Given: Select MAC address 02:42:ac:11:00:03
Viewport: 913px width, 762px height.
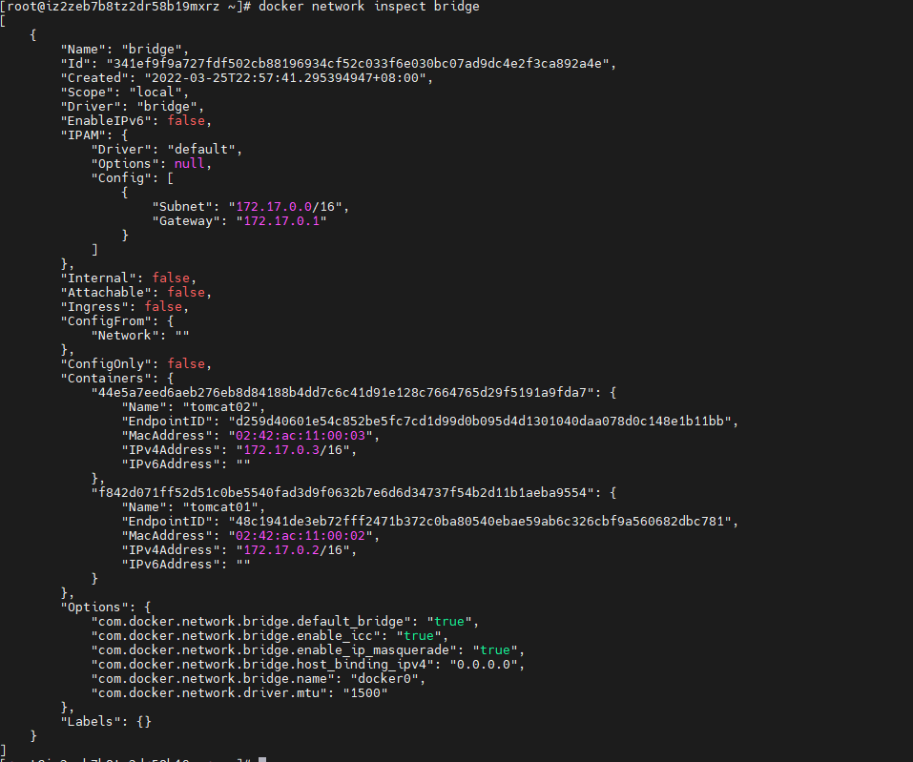Looking at the screenshot, I should coord(301,436).
